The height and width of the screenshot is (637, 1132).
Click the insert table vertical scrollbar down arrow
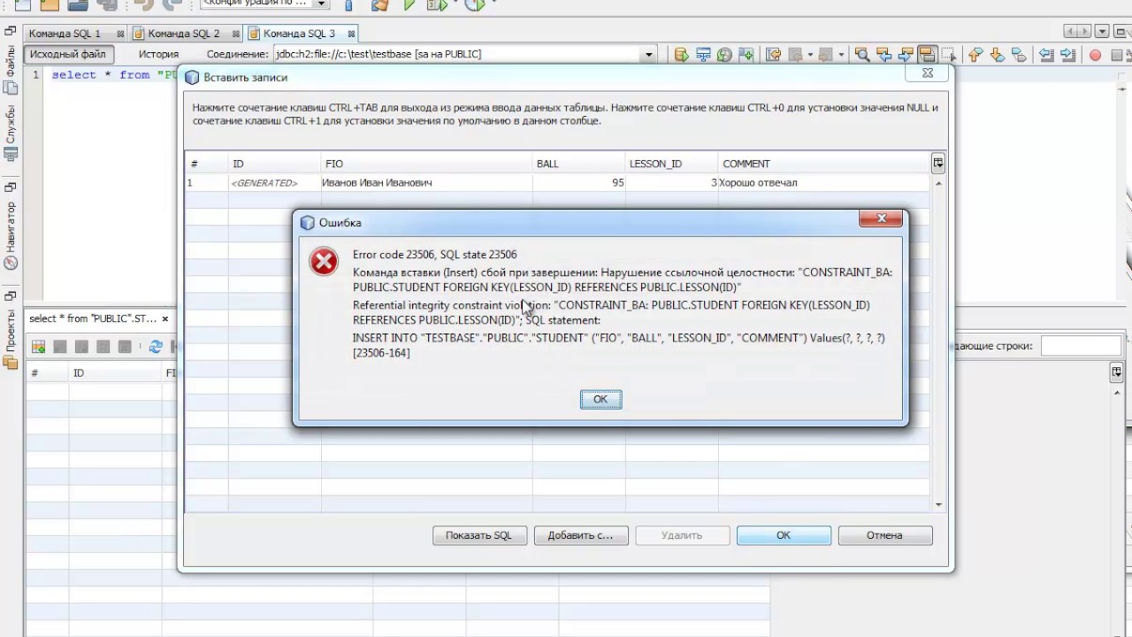point(938,505)
